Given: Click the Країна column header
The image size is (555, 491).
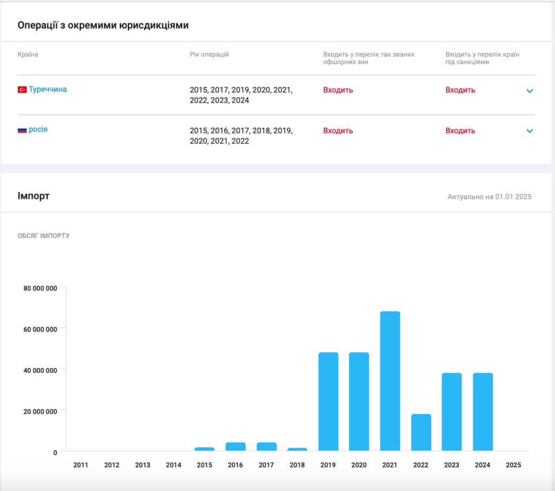Looking at the screenshot, I should click(28, 55).
